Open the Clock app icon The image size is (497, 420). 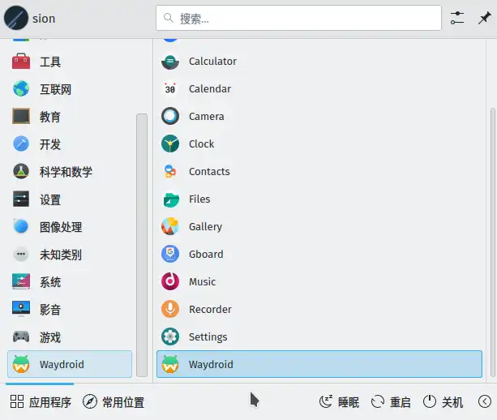click(170, 144)
